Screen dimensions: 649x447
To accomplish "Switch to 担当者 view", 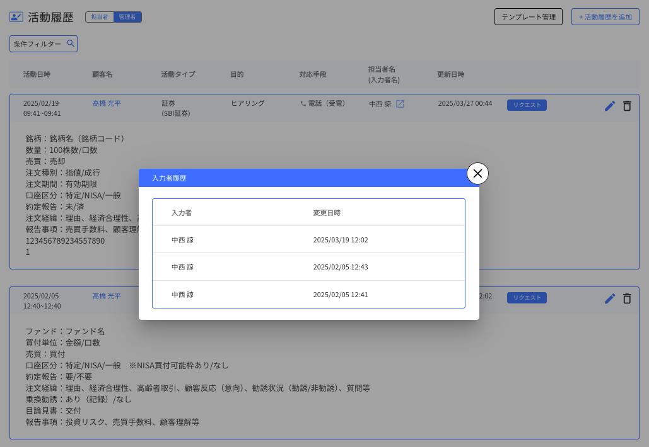I will click(x=100, y=17).
